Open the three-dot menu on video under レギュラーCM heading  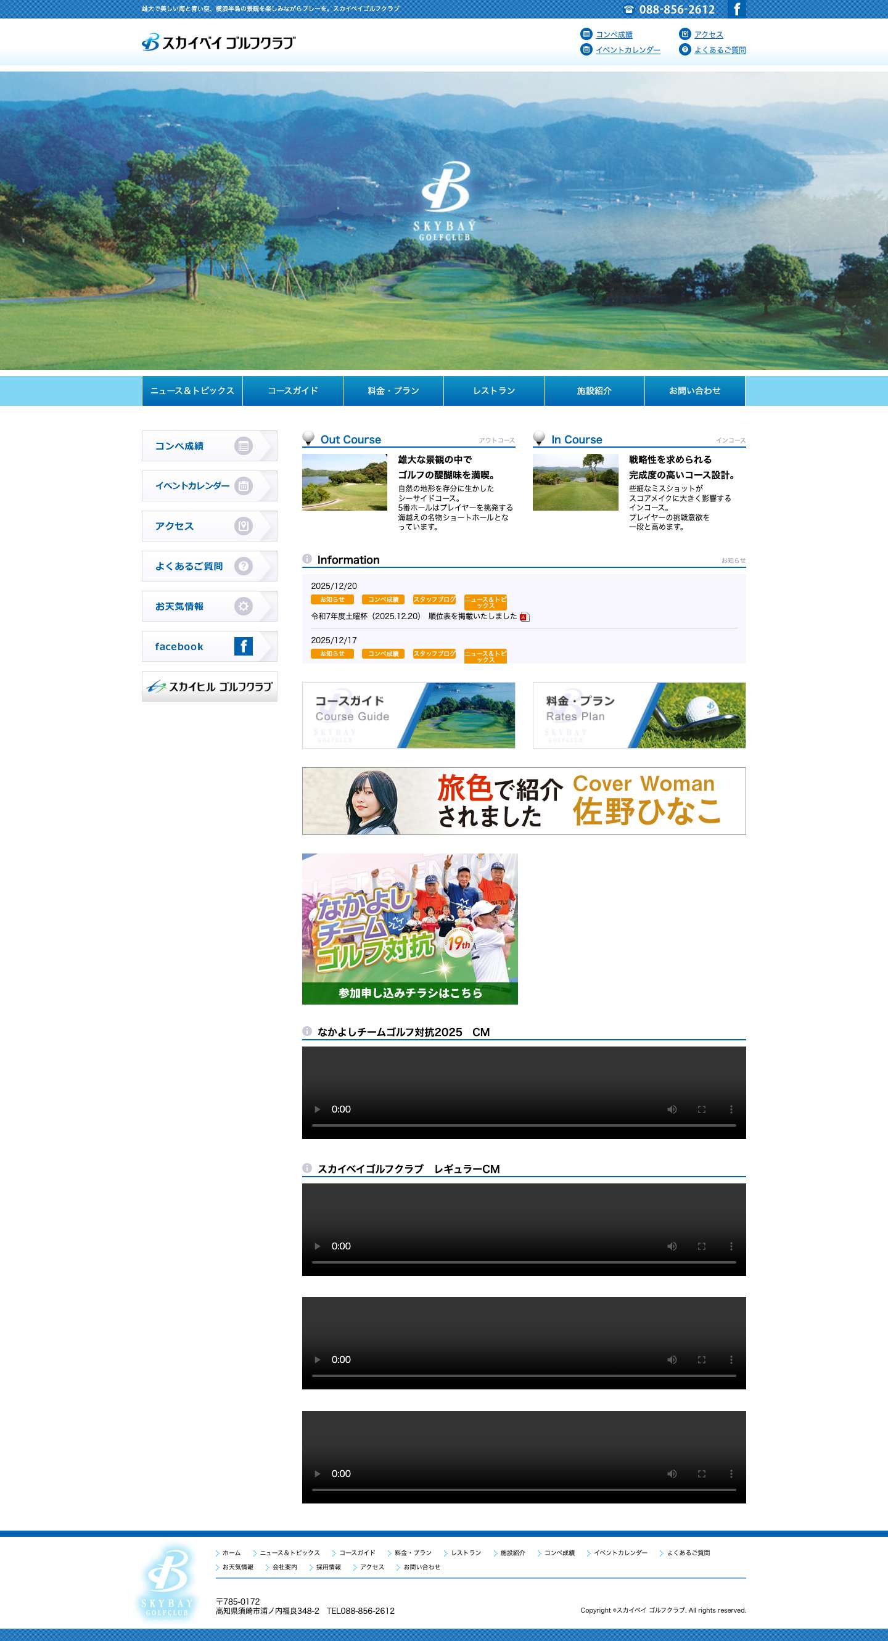tap(731, 1246)
